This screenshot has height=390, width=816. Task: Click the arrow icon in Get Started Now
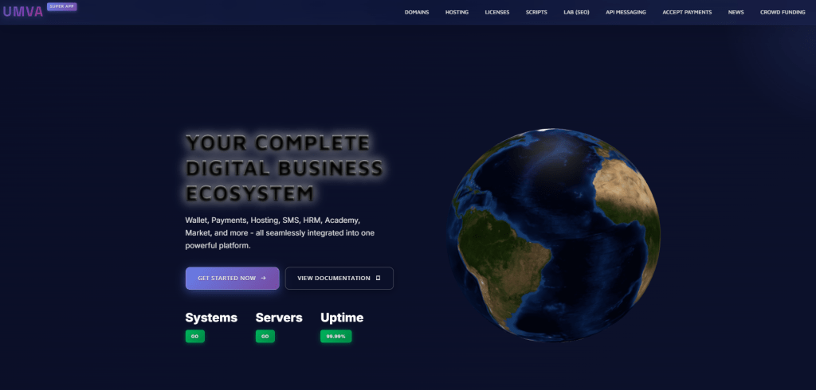[263, 279]
